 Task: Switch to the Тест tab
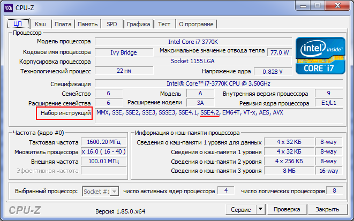[x=164, y=24]
